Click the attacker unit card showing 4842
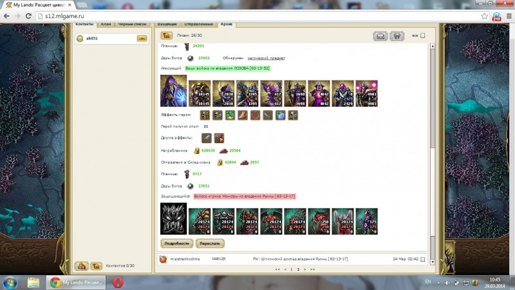Screen dimensions: 515x290 click(319, 93)
